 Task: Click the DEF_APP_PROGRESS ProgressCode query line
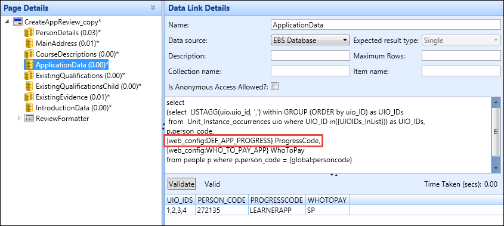(243, 141)
